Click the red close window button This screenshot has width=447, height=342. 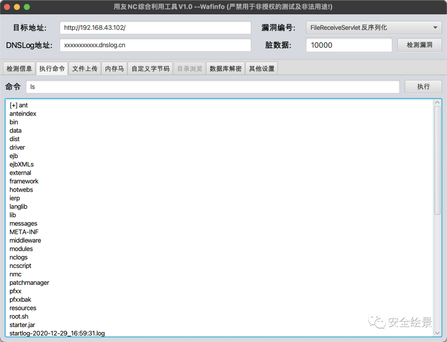tap(7, 7)
